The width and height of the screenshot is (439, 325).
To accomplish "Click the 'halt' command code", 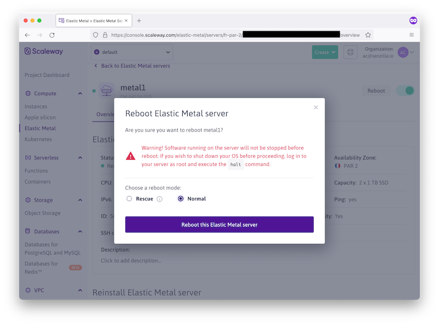I will pos(235,164).
